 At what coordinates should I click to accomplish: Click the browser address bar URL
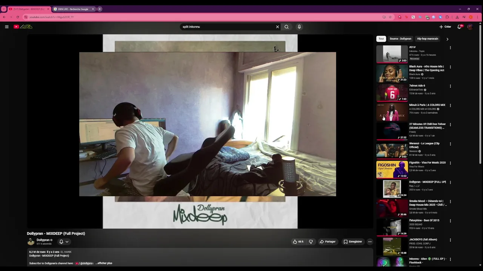pos(51,17)
